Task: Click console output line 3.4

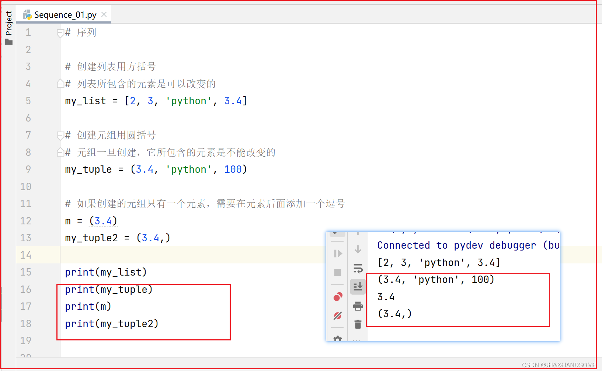Action: (x=386, y=297)
